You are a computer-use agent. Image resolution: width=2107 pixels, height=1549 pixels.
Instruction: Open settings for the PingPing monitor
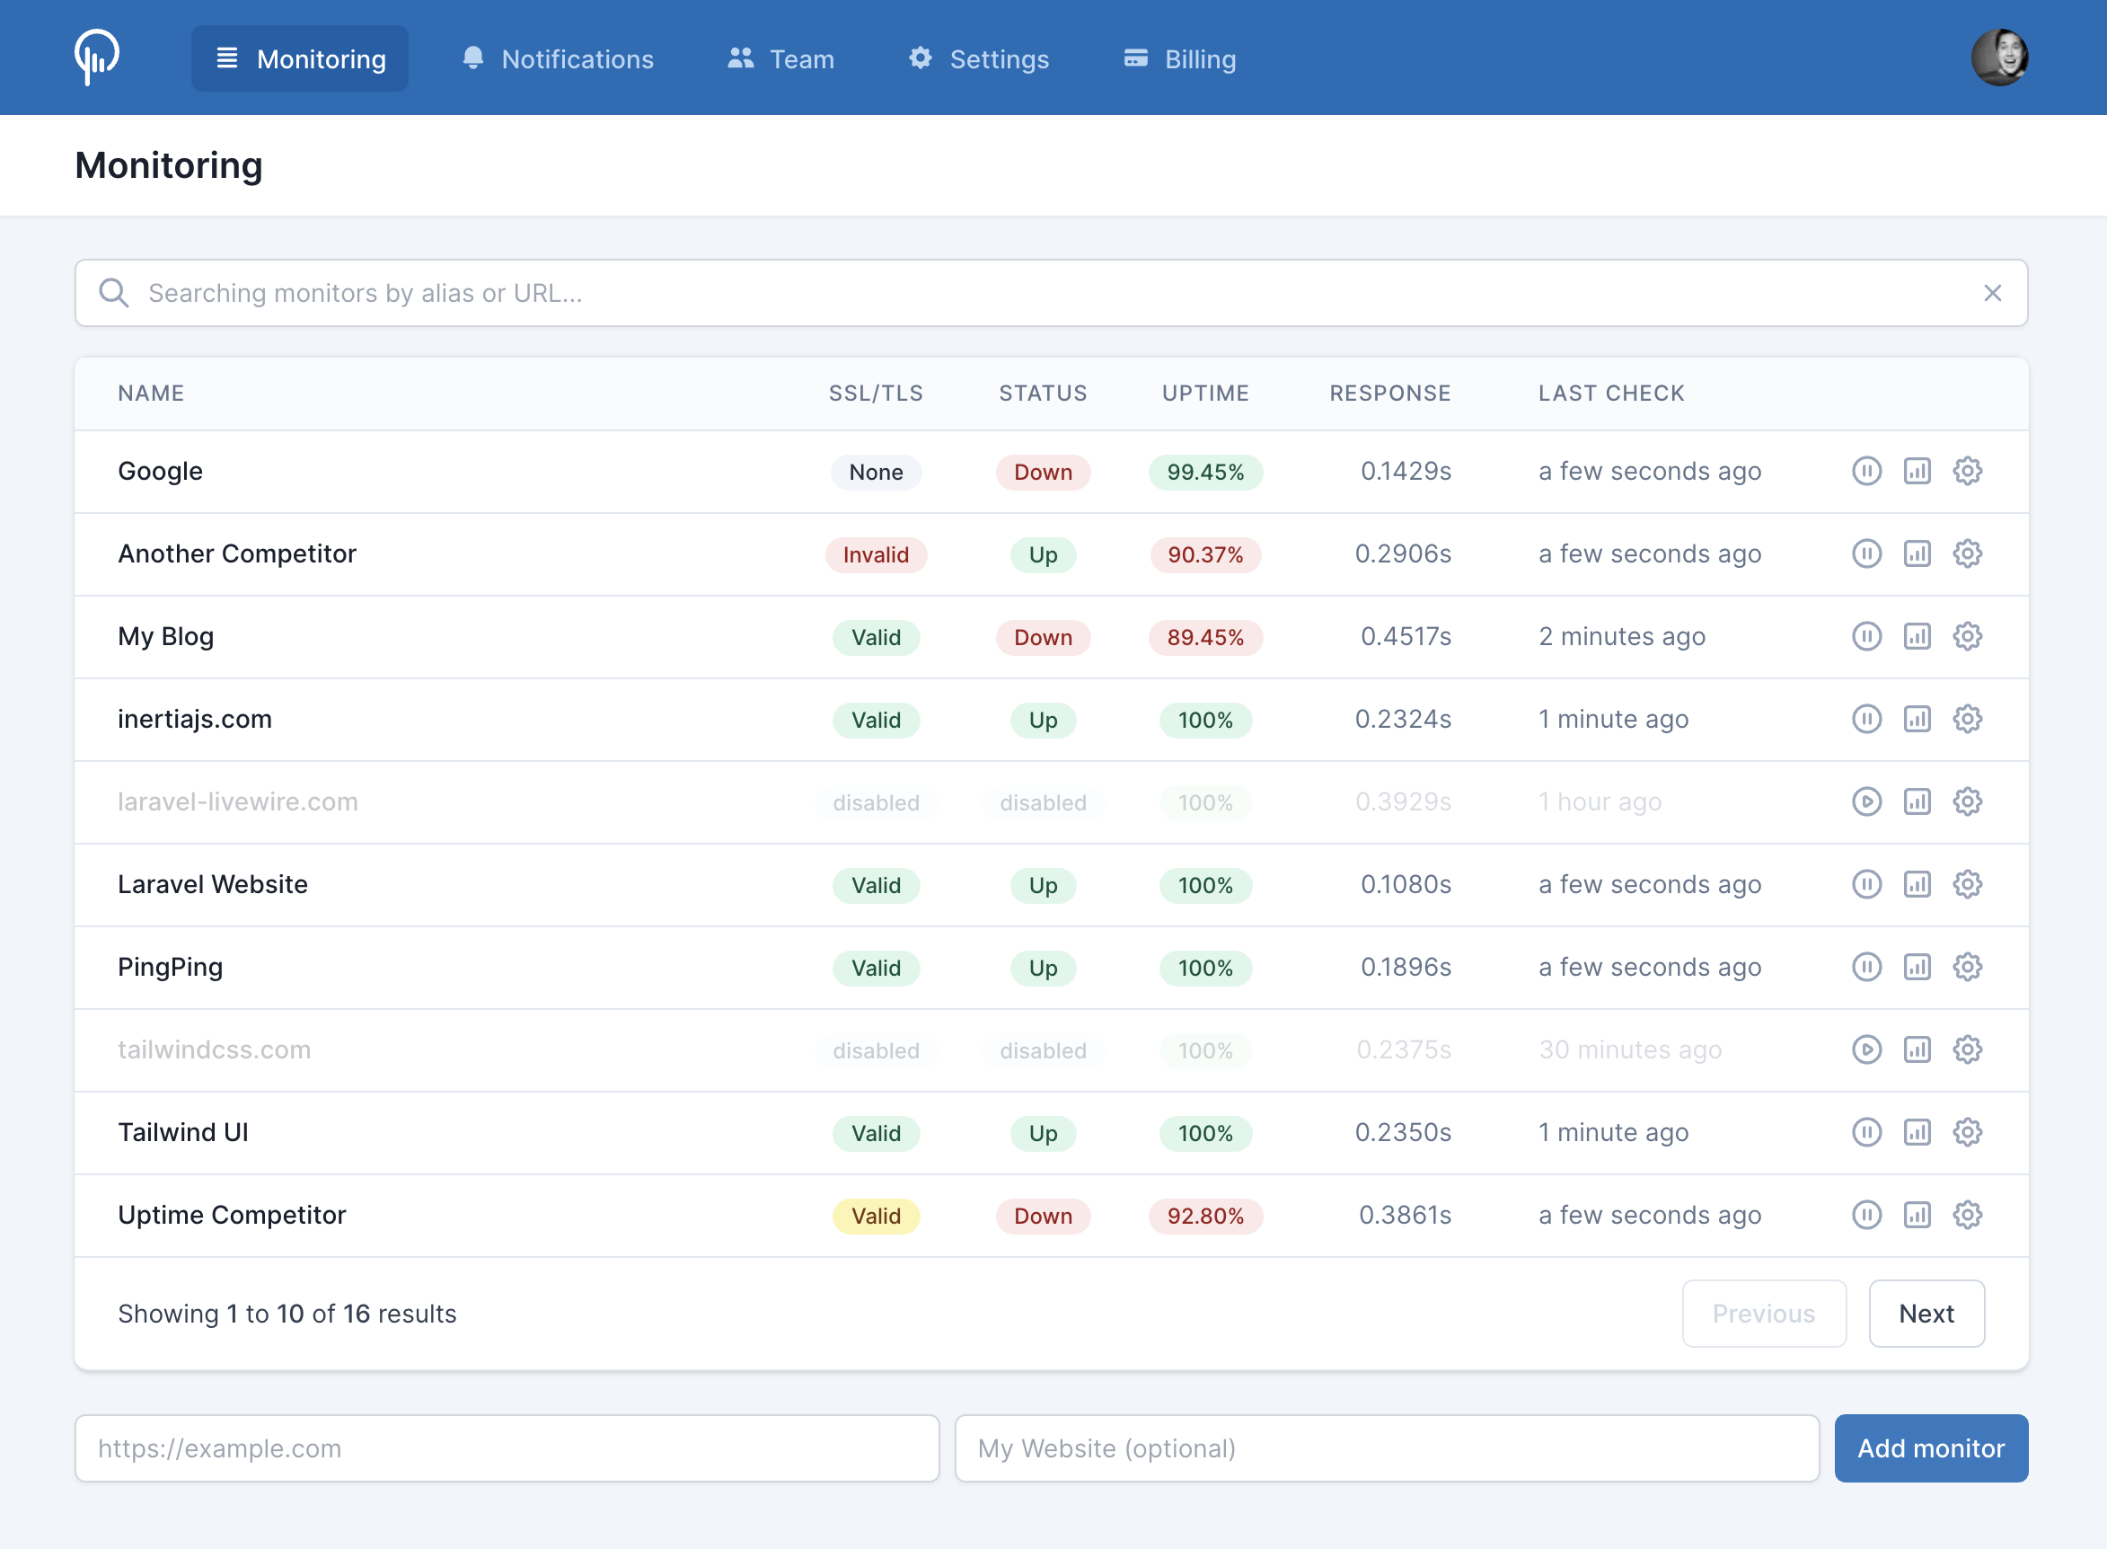pyautogui.click(x=1968, y=967)
